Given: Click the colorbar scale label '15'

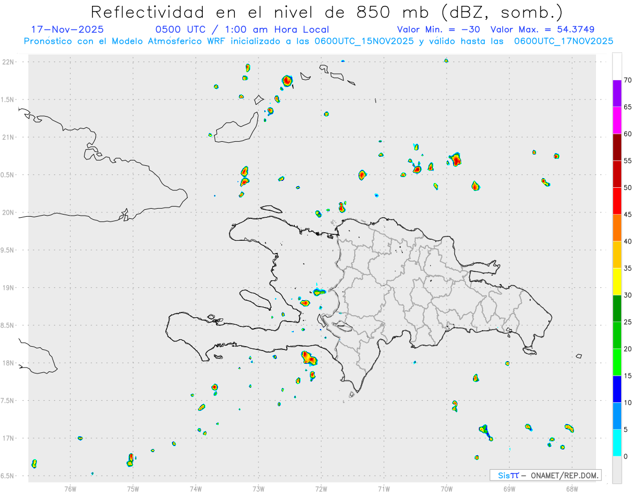Looking at the screenshot, I should (629, 376).
